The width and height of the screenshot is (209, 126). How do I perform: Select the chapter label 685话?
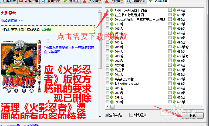coord(181,74)
